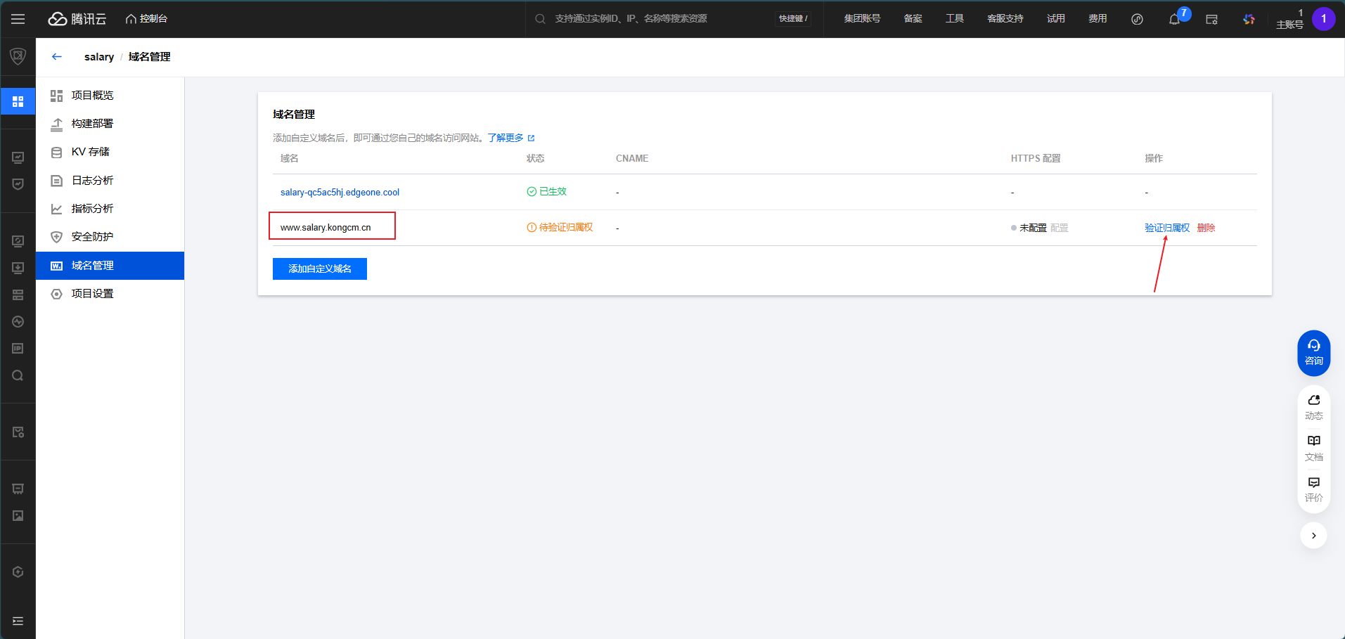1345x639 pixels.
Task: Click the colorful AI assistant icon in header
Action: tap(1249, 20)
